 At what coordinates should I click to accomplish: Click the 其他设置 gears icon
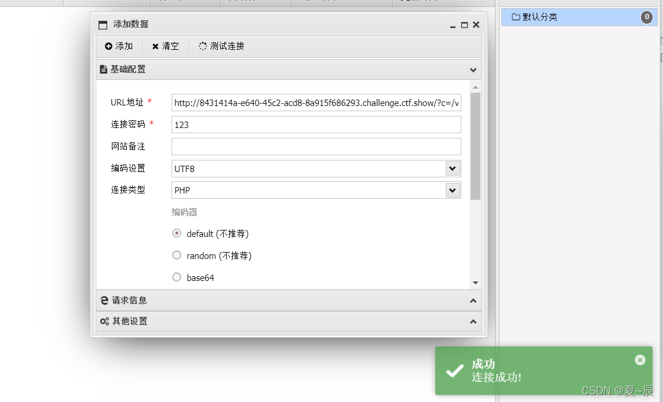click(x=104, y=321)
